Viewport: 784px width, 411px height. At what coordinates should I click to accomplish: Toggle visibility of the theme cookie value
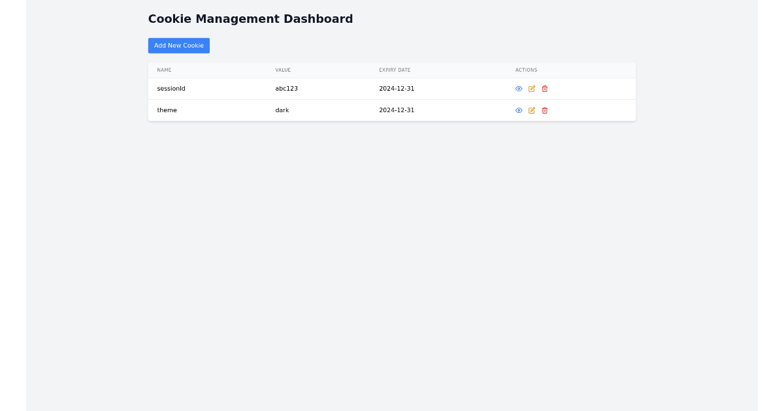point(519,110)
